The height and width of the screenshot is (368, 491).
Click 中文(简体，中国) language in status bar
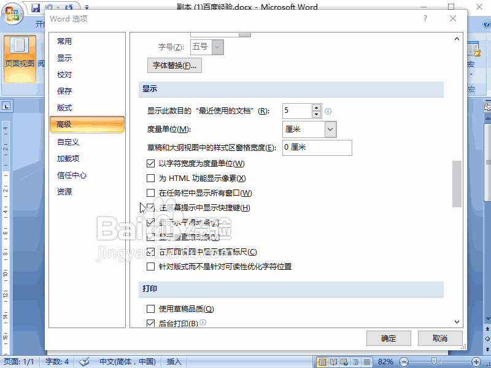[128, 362]
